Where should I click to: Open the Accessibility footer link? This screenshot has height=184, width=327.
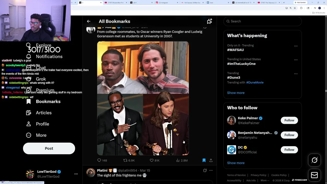(234, 180)
